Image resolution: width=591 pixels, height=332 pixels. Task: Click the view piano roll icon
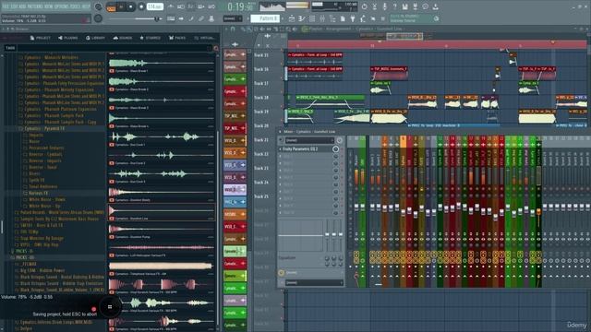[302, 18]
